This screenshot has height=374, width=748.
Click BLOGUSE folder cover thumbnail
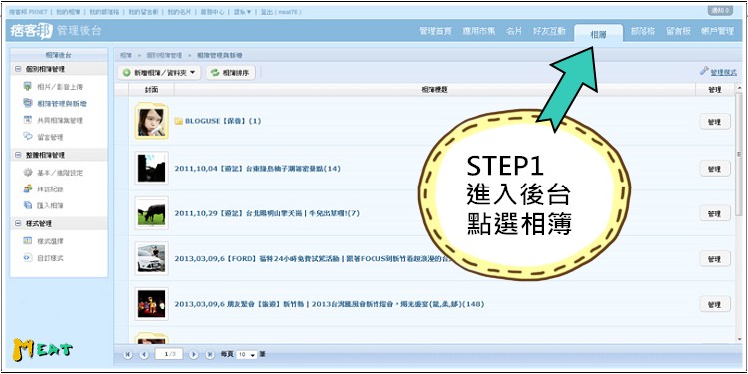151,121
